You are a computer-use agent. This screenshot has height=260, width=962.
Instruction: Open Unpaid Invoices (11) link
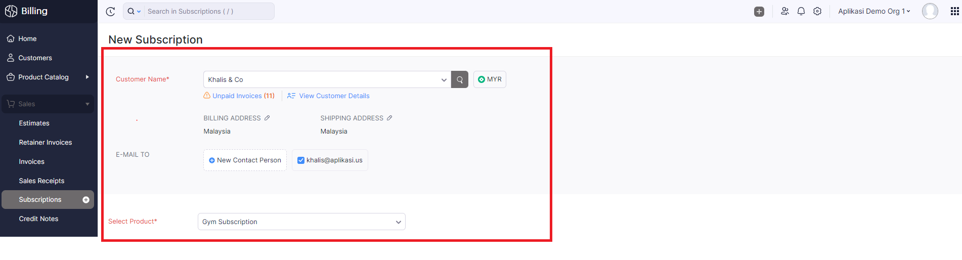pyautogui.click(x=243, y=96)
